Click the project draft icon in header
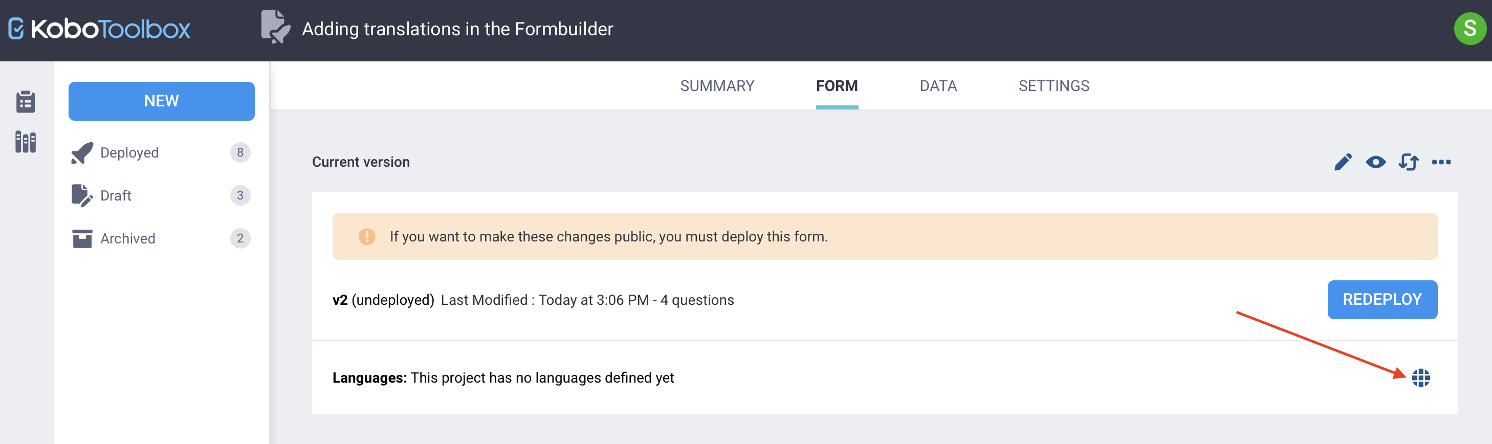 click(275, 27)
